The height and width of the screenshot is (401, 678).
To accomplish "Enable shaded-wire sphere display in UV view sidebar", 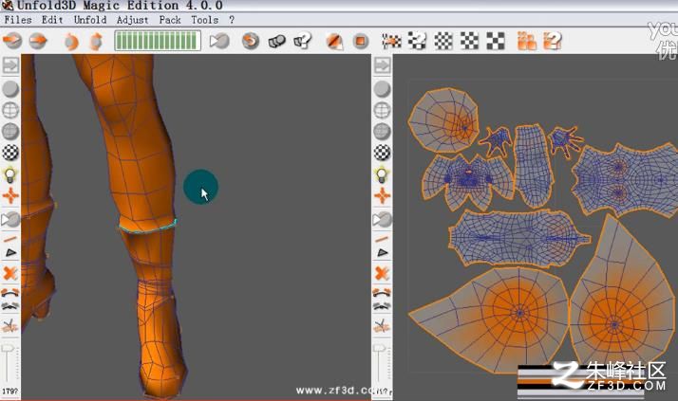I will point(383,131).
